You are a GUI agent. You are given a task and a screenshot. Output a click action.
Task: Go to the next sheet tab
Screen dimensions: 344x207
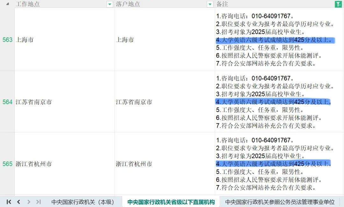29,202
